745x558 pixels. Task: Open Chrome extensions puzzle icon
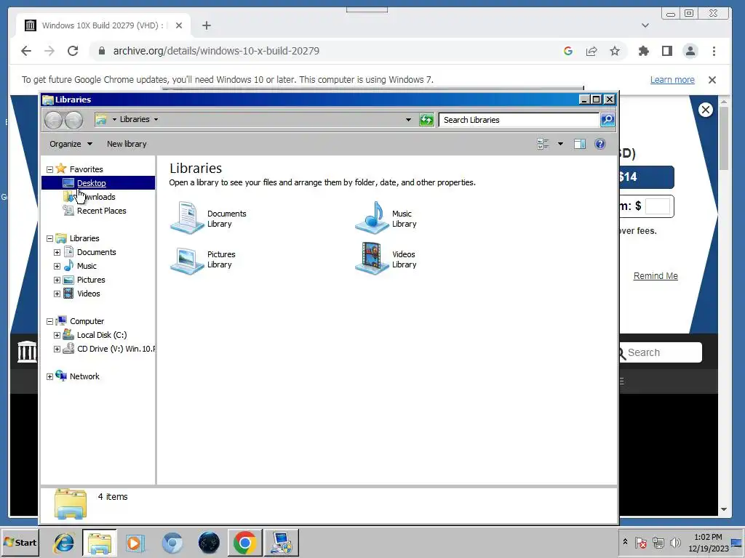[643, 51]
